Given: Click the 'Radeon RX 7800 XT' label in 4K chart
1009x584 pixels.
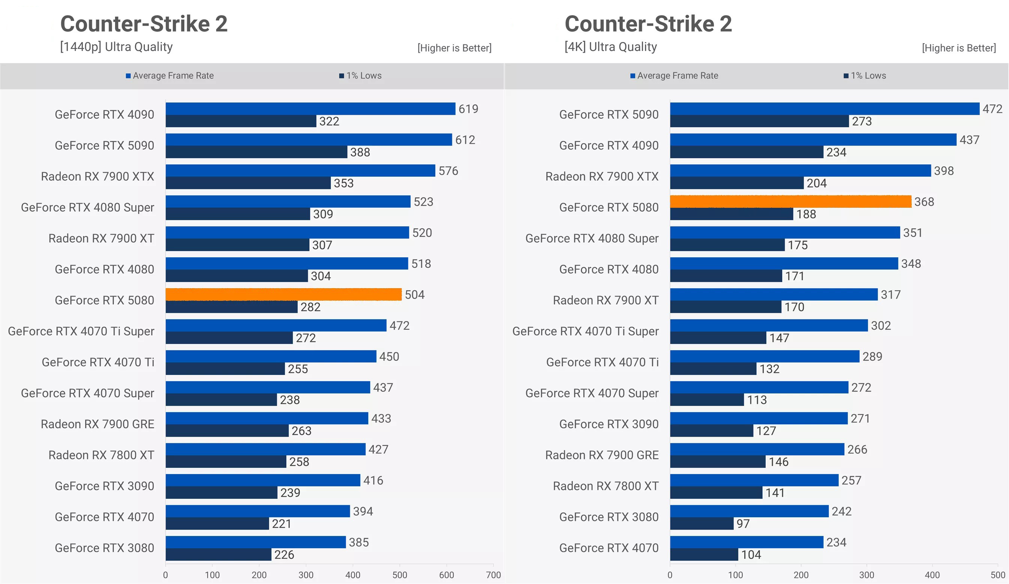Looking at the screenshot, I should click(x=606, y=486).
